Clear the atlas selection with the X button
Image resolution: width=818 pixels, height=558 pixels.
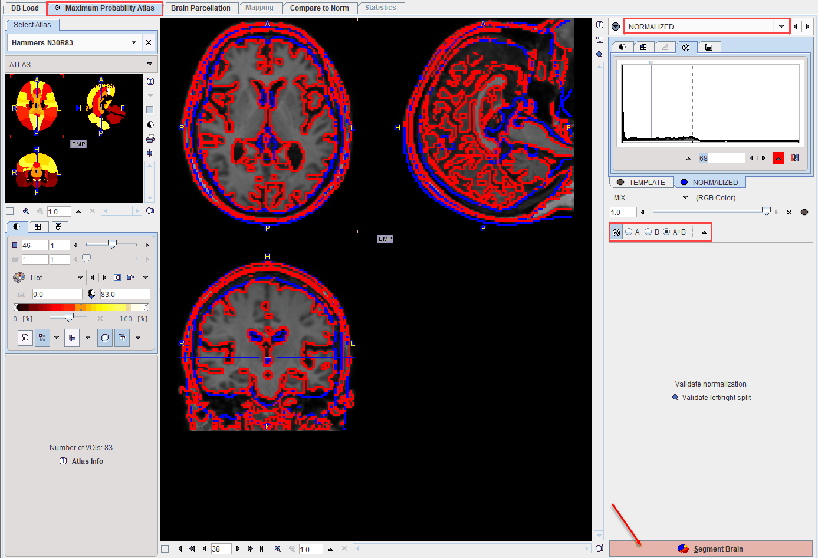coord(149,42)
